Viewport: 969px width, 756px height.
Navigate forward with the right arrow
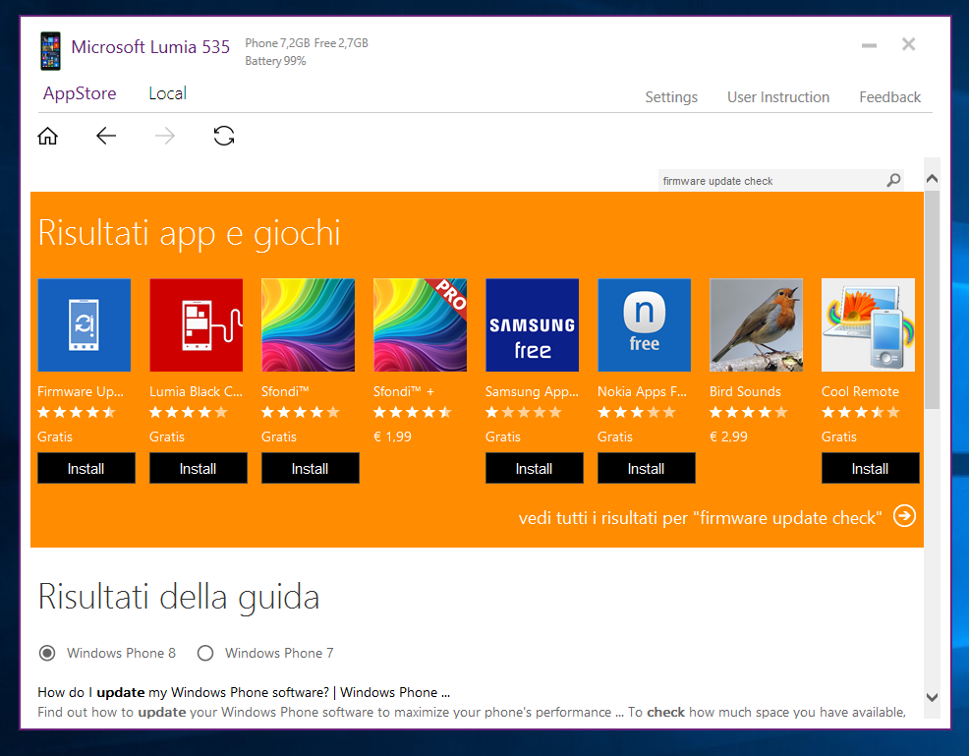165,136
